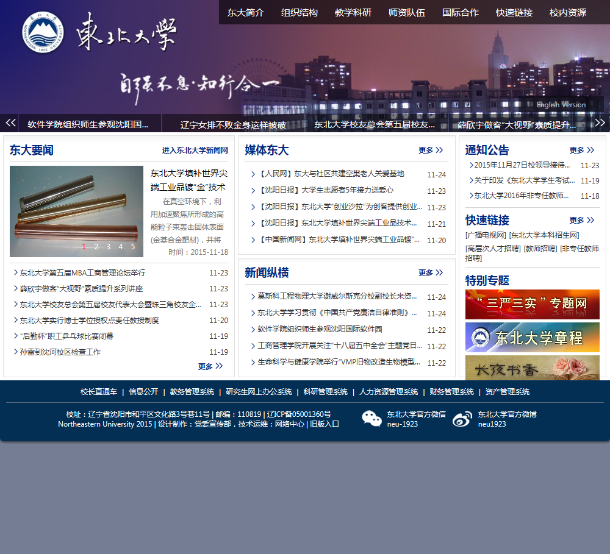Click 更多 in 通知公告 section
This screenshot has width=610, height=554.
coord(581,150)
